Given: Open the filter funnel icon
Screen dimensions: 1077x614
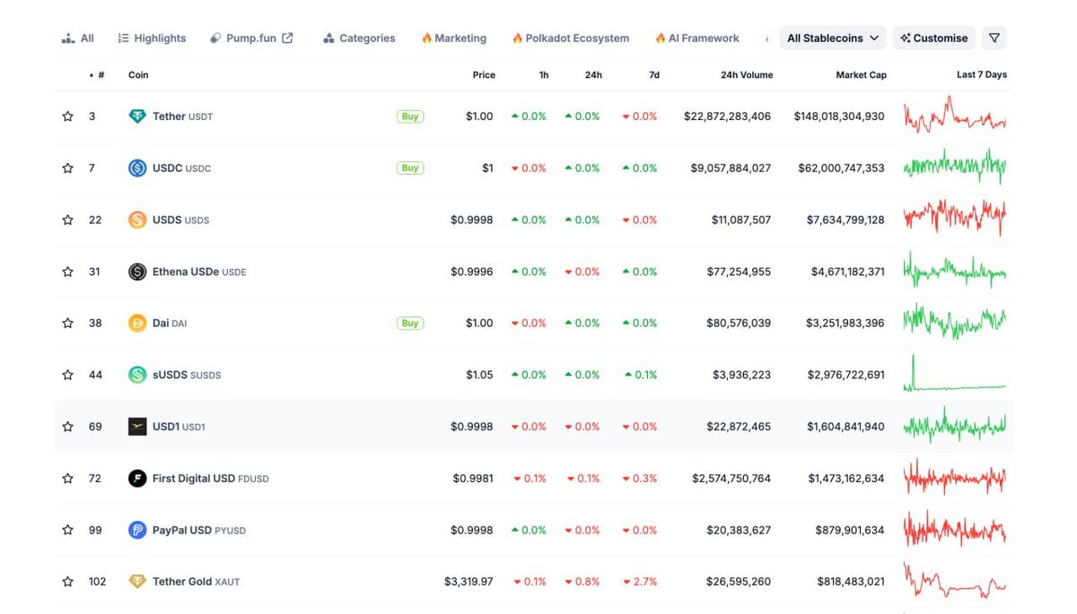Looking at the screenshot, I should (994, 39).
